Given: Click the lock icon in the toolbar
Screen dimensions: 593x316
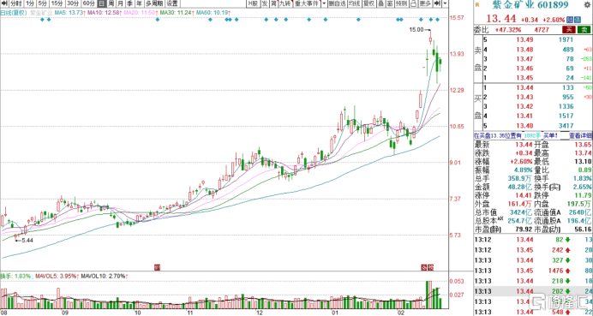Looking at the screenshot, I should (413, 3).
